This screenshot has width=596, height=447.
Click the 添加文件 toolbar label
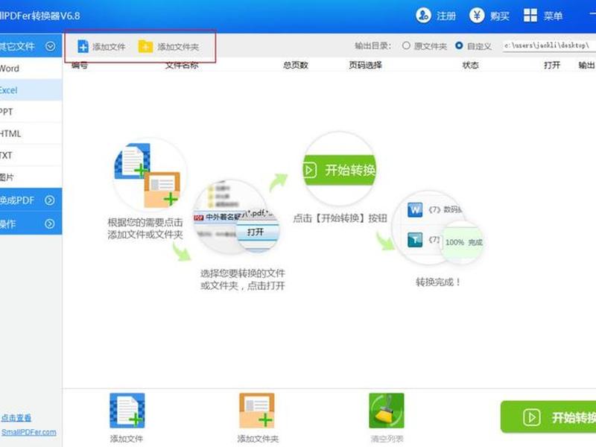(109, 47)
